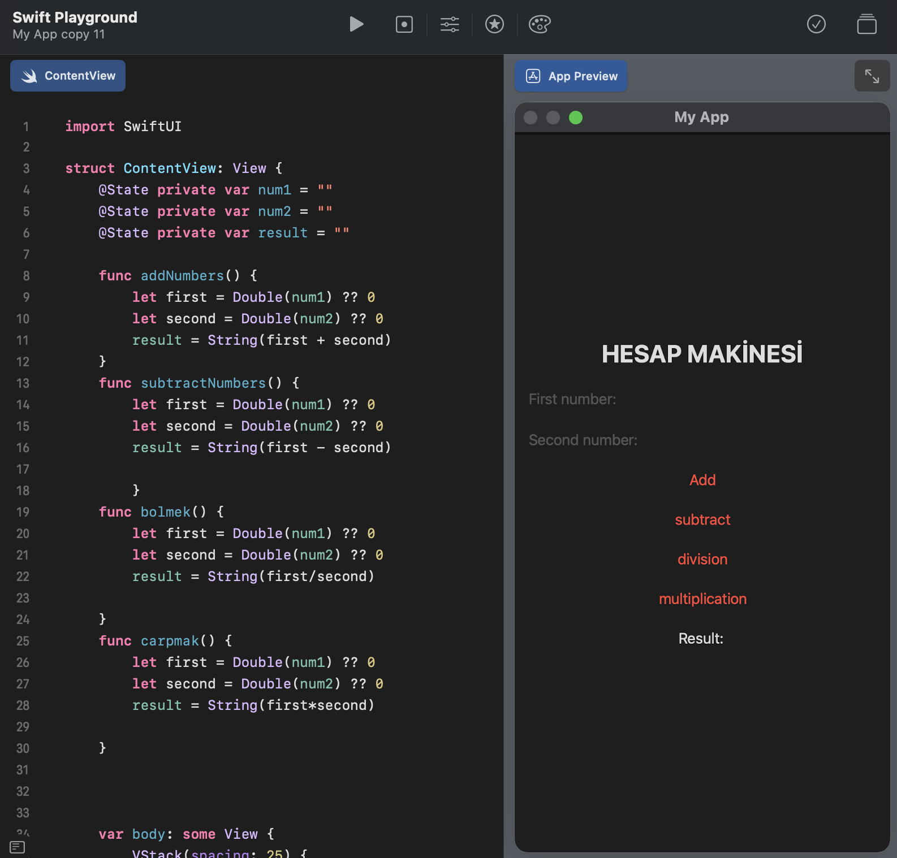Image resolution: width=897 pixels, height=858 pixels.
Task: Open the color palette icon
Action: (540, 24)
